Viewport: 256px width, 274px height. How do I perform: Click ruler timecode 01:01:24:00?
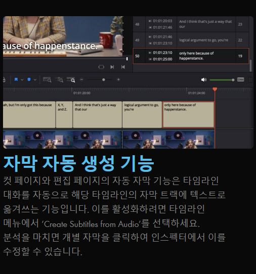[x=196, y=93]
